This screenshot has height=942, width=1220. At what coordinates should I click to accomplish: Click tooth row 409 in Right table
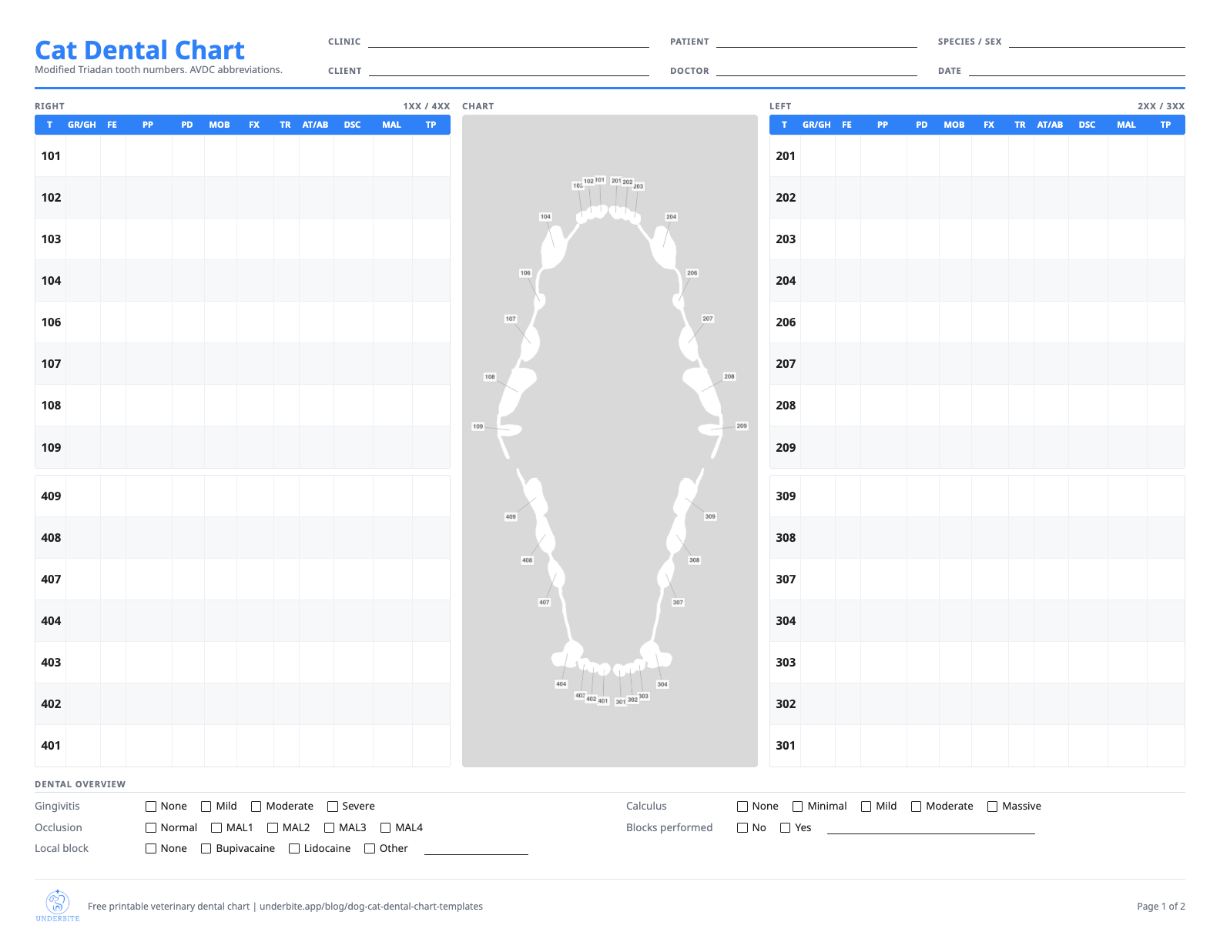point(243,496)
